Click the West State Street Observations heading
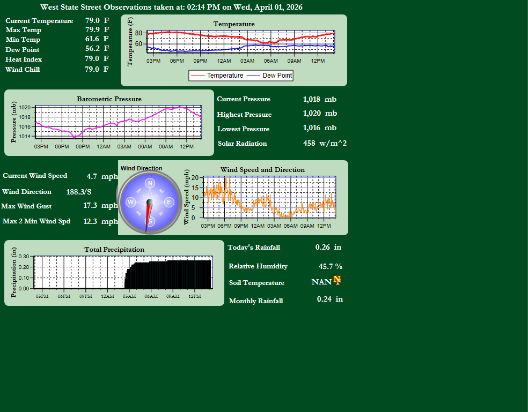The image size is (528, 412). [171, 8]
